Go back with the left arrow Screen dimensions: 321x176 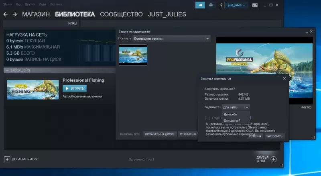click(x=6, y=14)
